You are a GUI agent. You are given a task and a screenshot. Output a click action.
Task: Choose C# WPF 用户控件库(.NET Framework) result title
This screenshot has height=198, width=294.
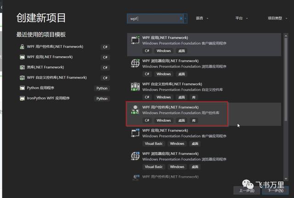[170, 107]
